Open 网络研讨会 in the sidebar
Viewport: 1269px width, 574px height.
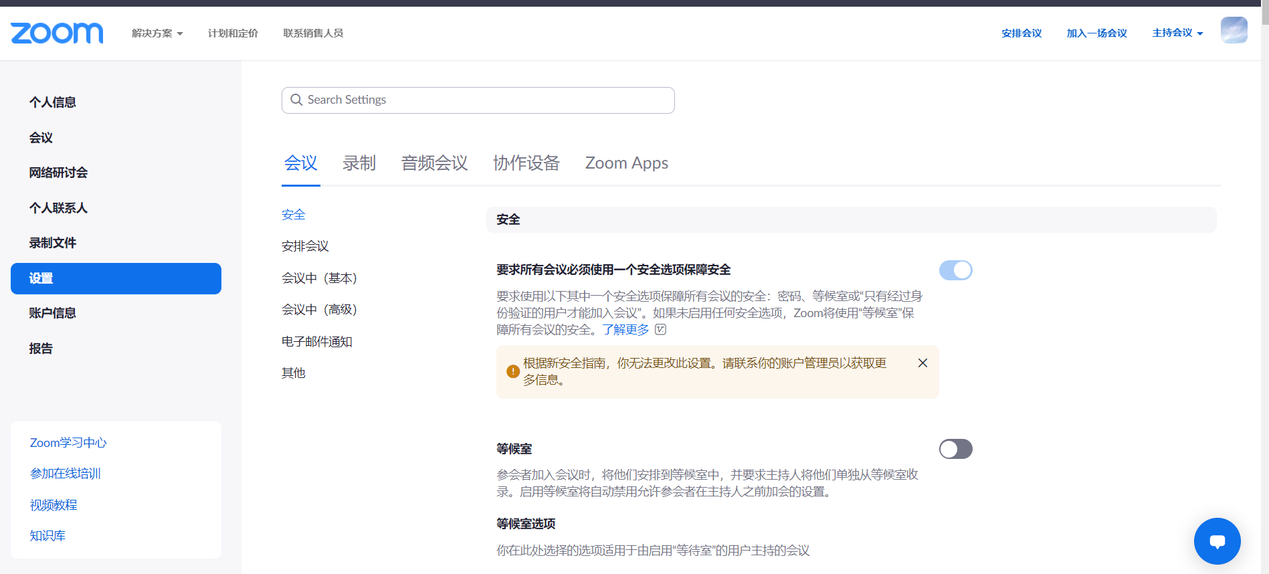click(58, 173)
